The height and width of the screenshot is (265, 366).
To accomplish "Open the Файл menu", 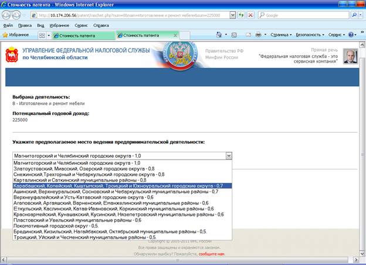I will click(8, 25).
